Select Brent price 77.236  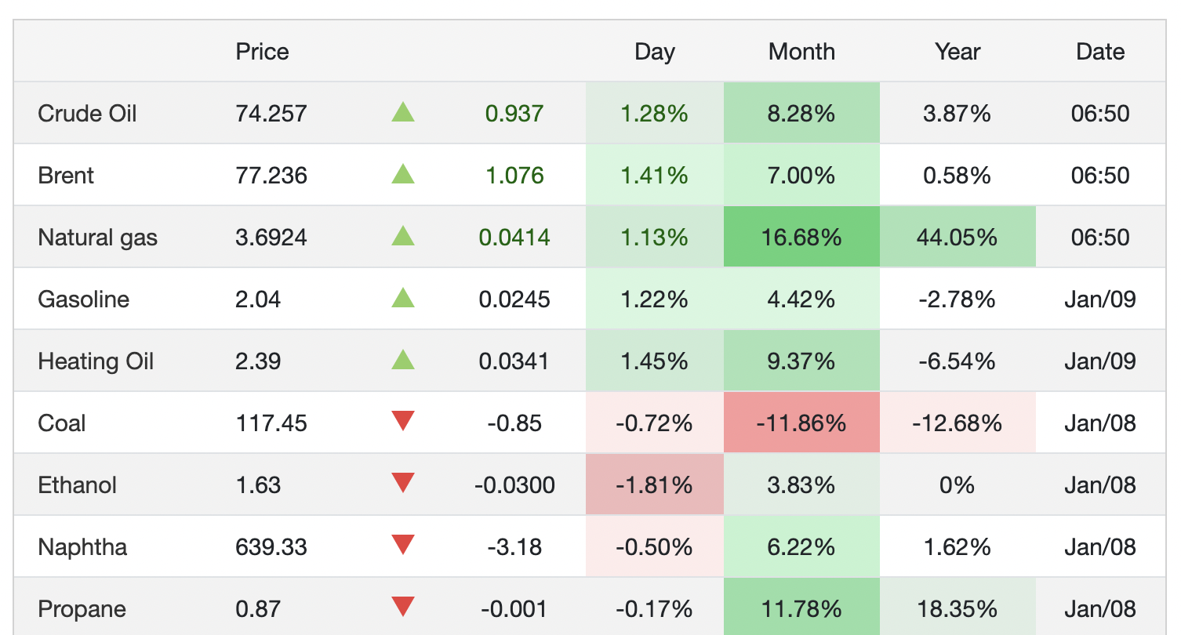tap(271, 176)
